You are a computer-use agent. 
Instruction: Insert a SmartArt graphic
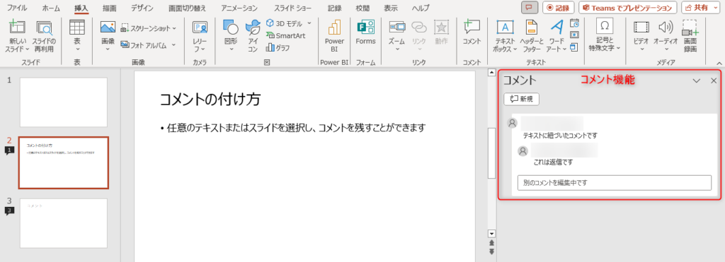click(x=285, y=35)
